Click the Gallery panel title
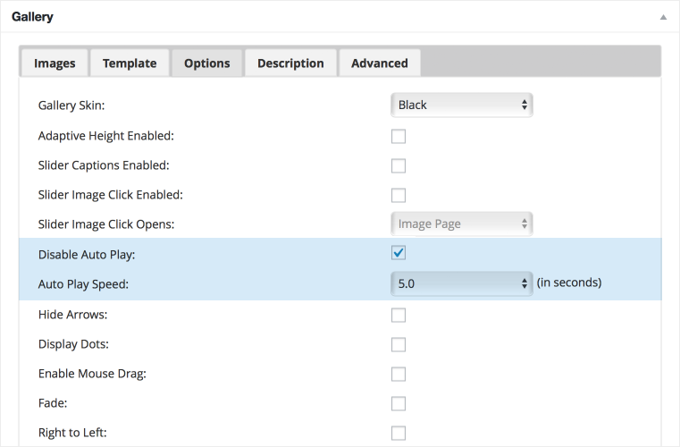Screen dimensions: 680x447 tap(32, 17)
